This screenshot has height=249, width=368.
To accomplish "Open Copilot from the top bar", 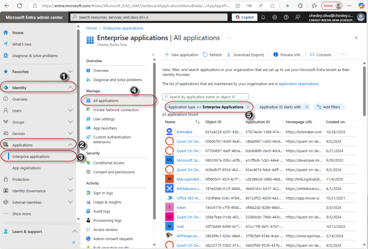I will pyautogui.click(x=244, y=17).
